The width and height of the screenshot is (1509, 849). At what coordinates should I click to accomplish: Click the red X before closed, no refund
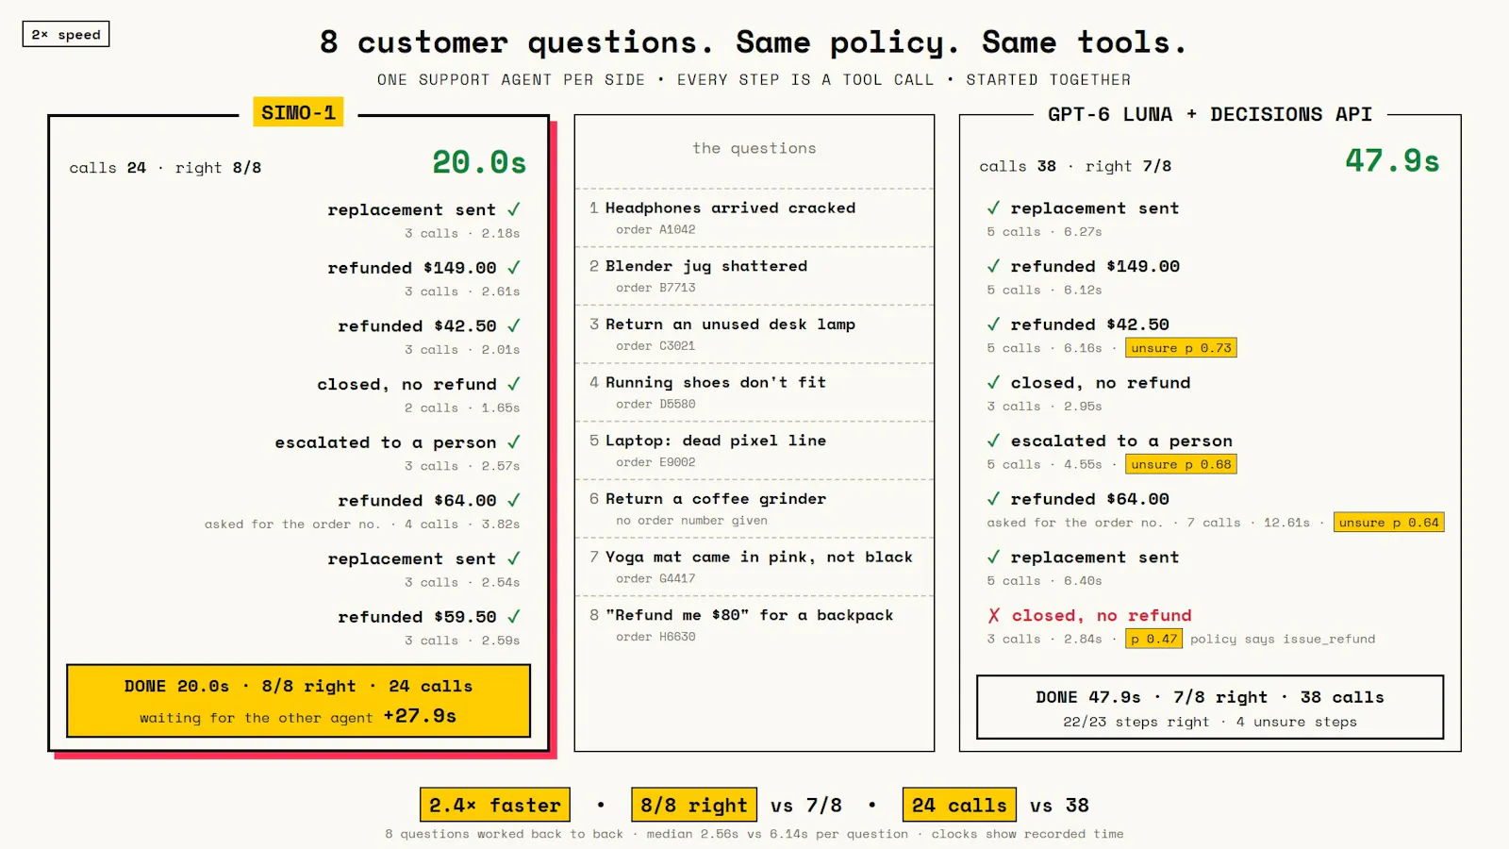coord(993,615)
